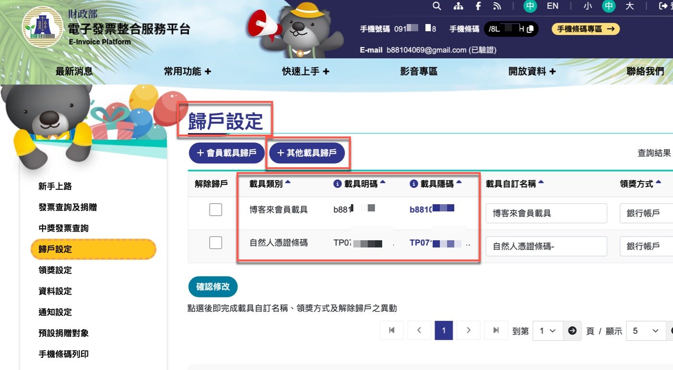Open 聯絡我們 in main navigation
Screen dimensions: 673x370
(x=645, y=72)
